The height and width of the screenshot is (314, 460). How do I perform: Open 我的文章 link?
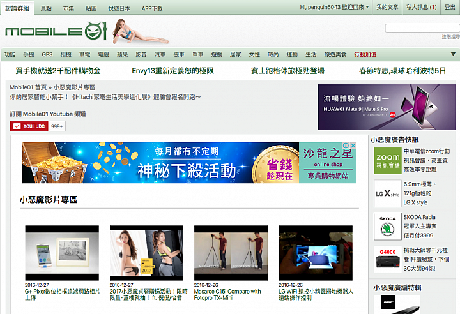coord(387,7)
